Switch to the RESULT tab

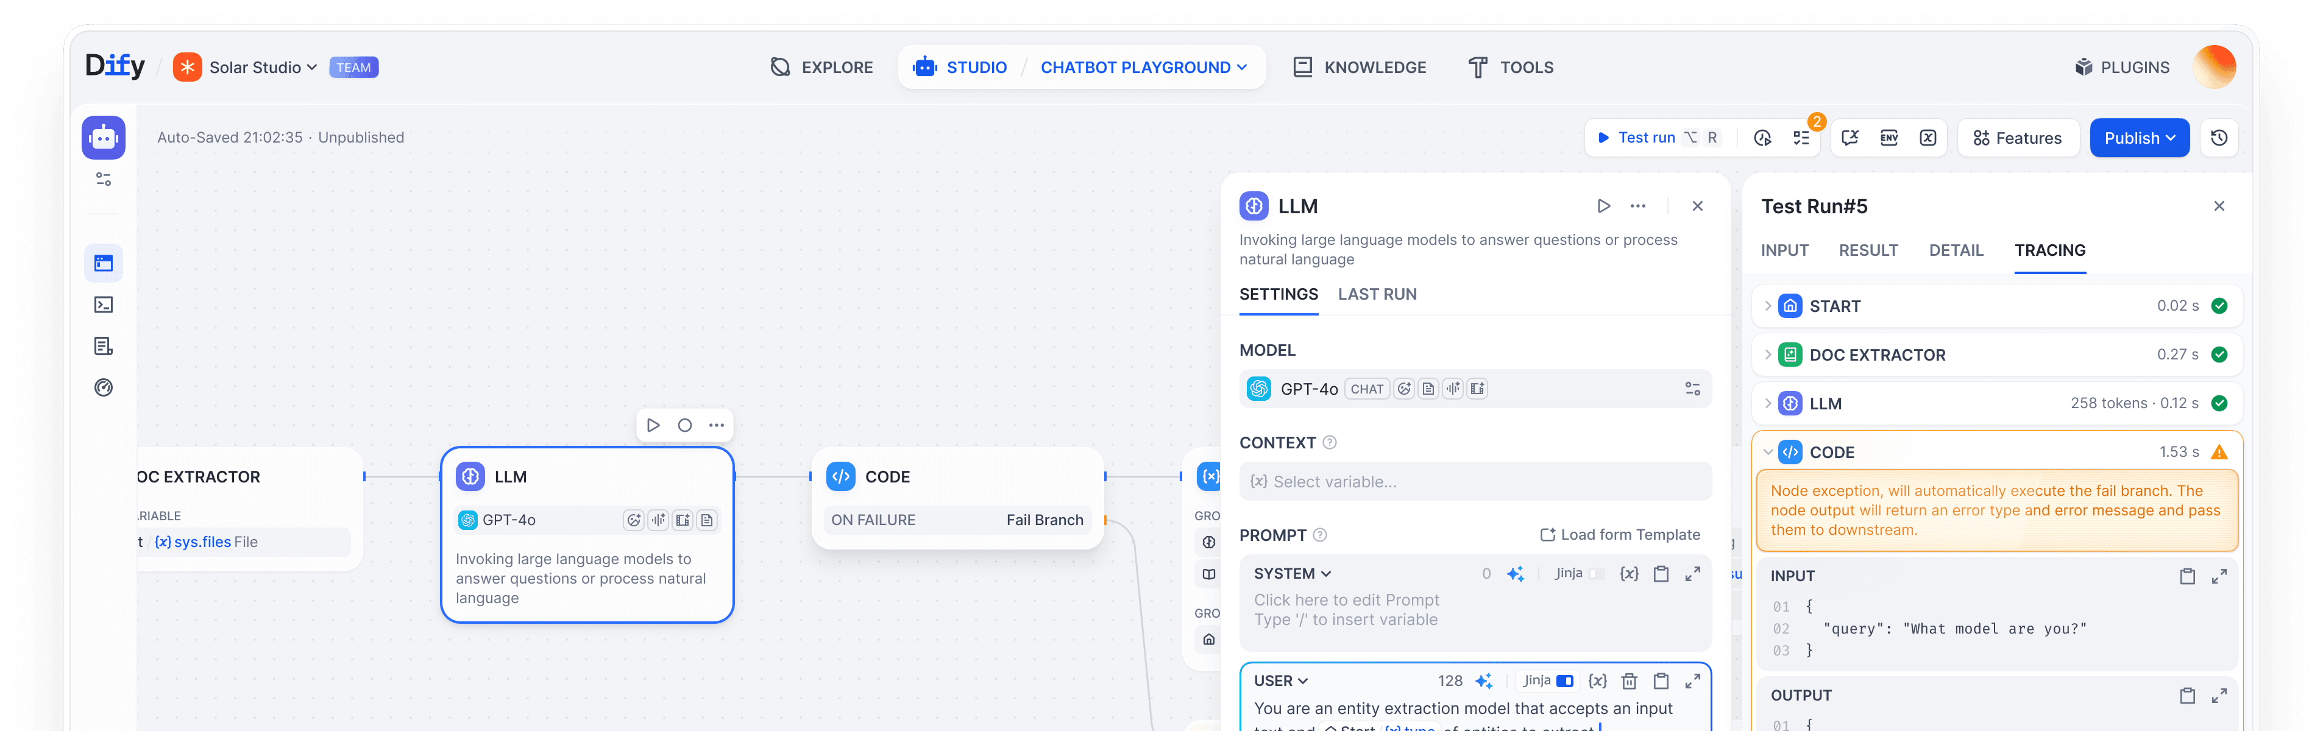pyautogui.click(x=1868, y=250)
